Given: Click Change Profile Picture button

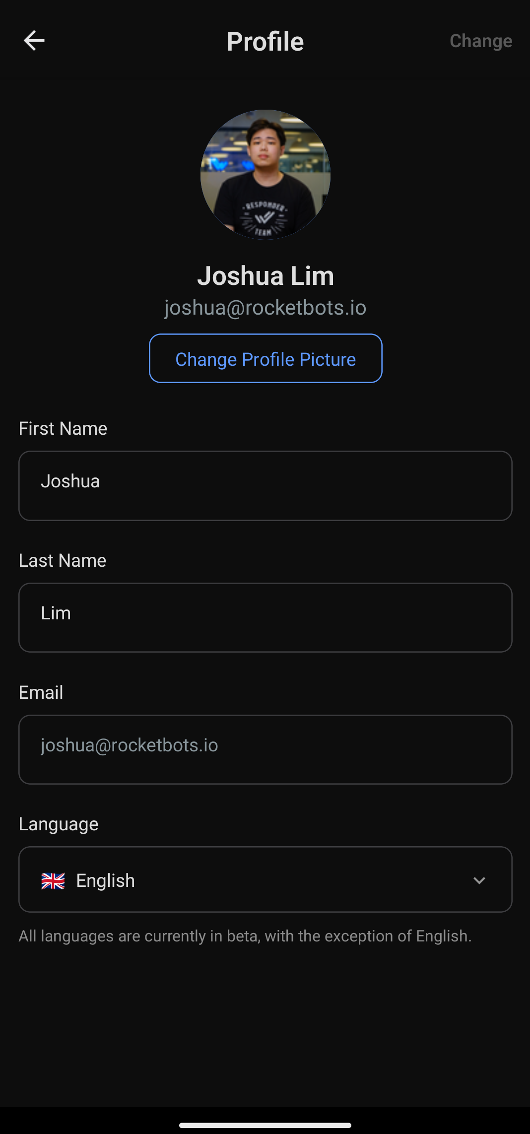Looking at the screenshot, I should click(x=265, y=358).
